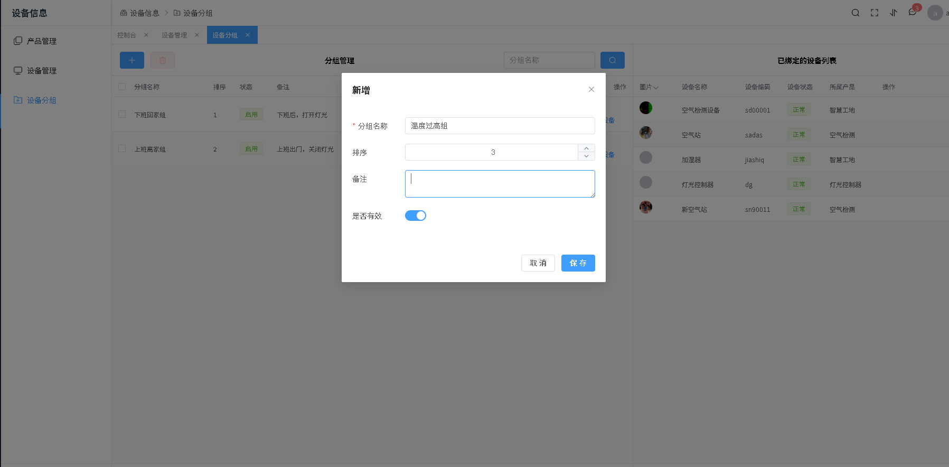Click the user avatar in top right
949x467 pixels.
[x=935, y=13]
